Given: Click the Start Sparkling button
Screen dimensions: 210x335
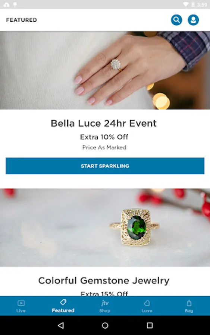Looking at the screenshot, I should (x=105, y=166).
